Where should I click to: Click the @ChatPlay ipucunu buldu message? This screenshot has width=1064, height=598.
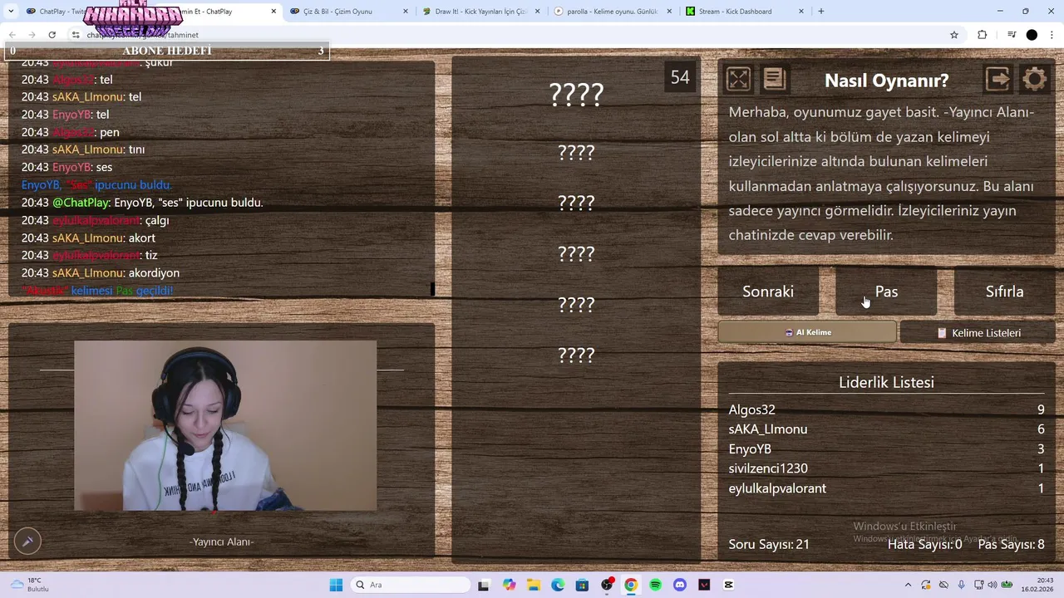[142, 203]
